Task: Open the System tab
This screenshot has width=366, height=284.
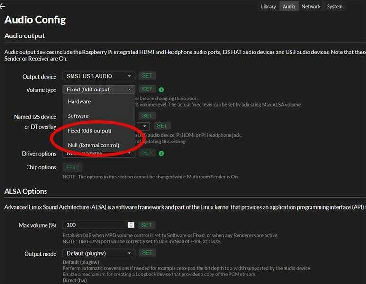Action: pyautogui.click(x=335, y=7)
